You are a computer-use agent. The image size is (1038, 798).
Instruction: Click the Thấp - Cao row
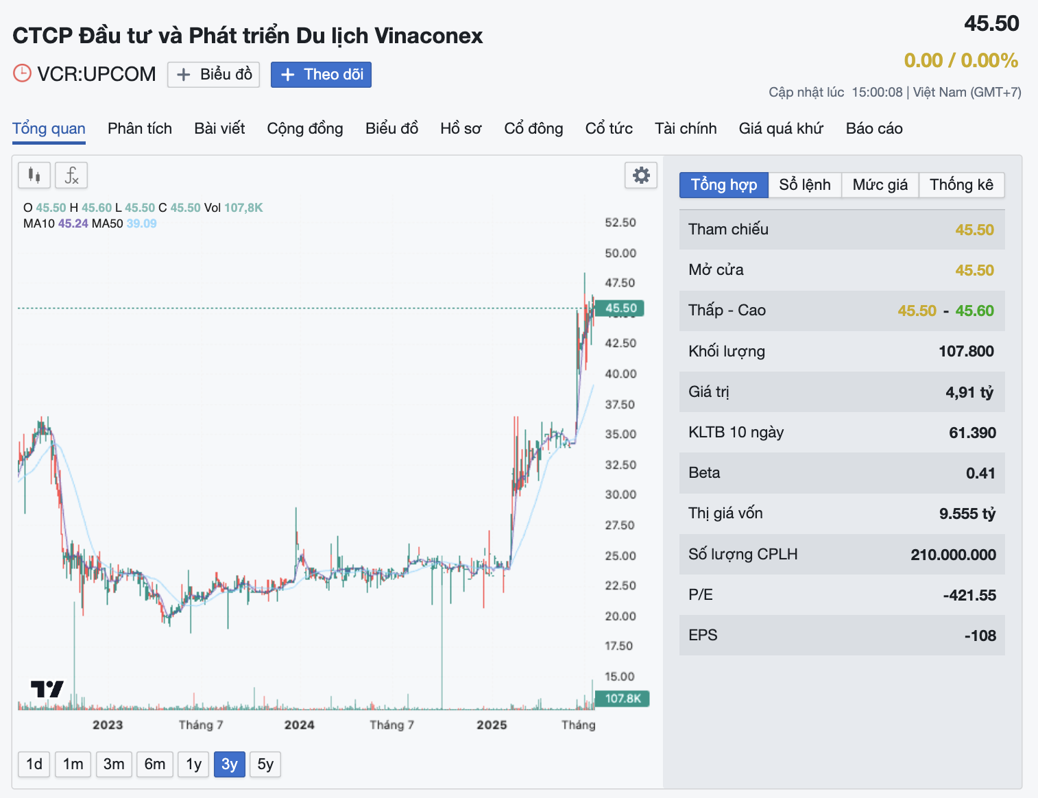(842, 311)
